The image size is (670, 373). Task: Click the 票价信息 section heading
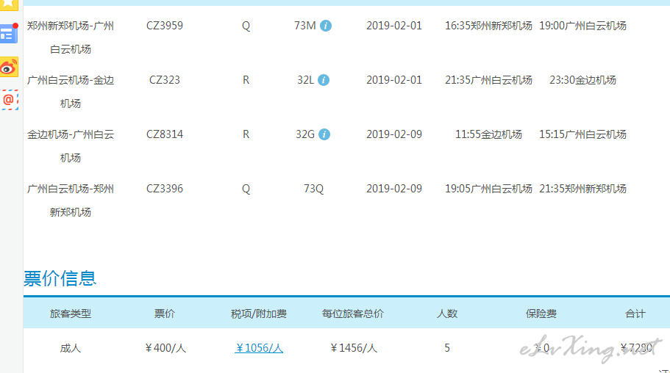pos(60,278)
